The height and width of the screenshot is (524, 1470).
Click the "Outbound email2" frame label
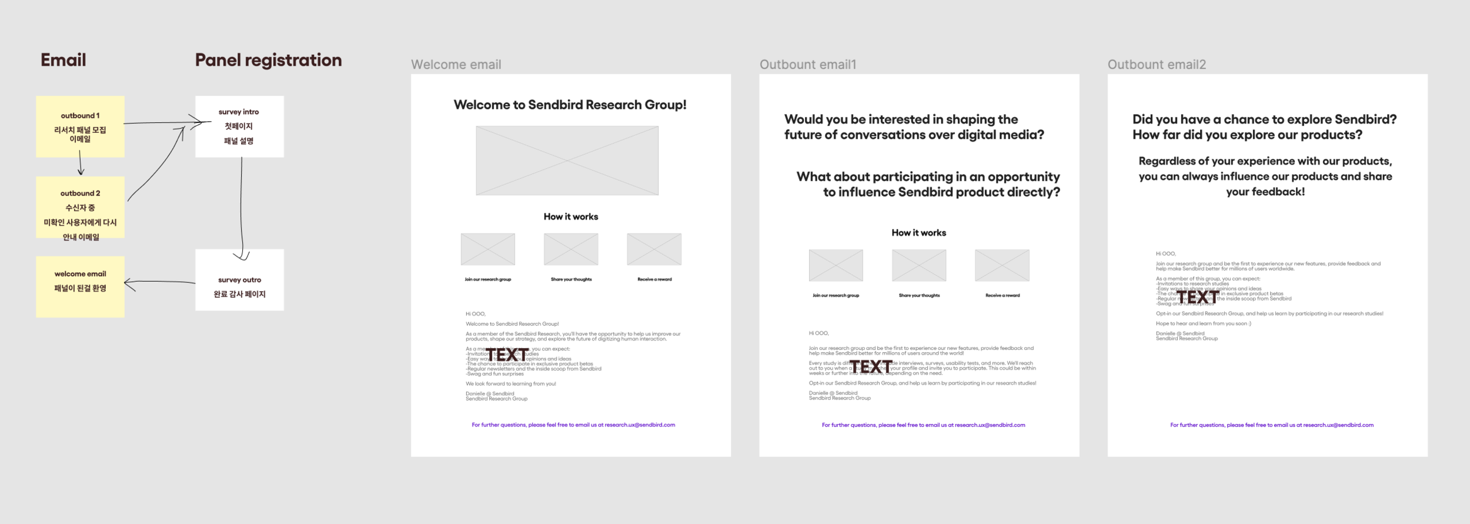pos(1157,65)
